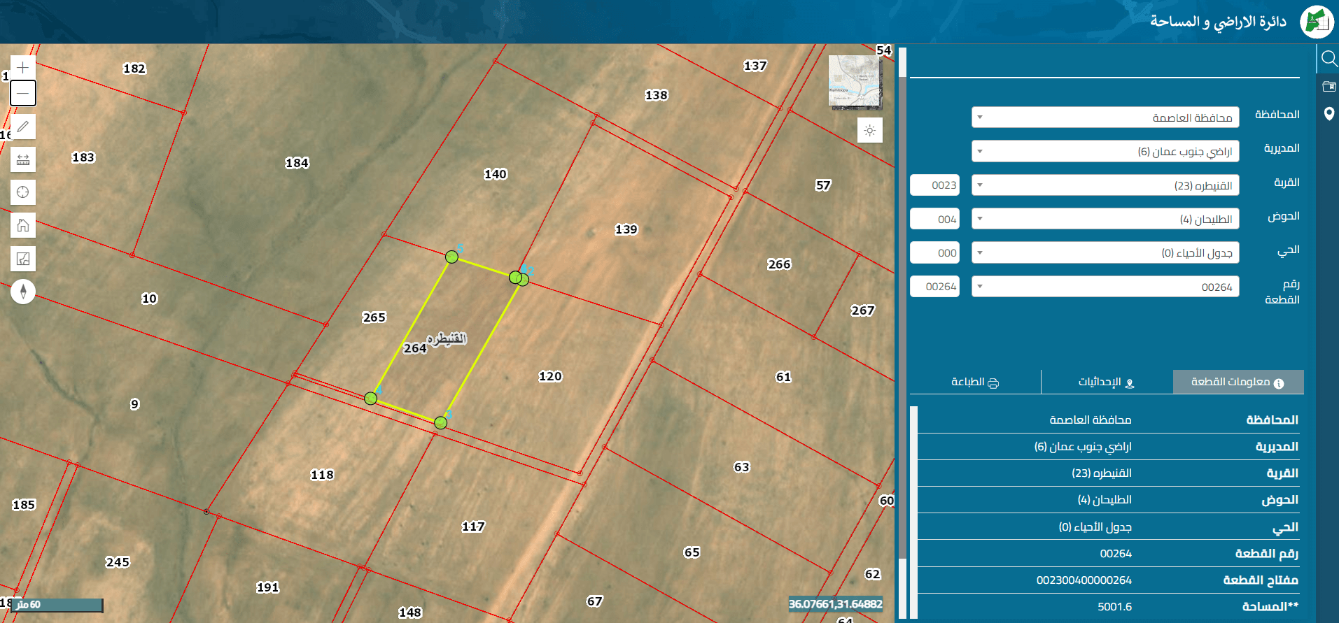Open the map pin icon in sidebar
The height and width of the screenshot is (623, 1339).
[x=1329, y=113]
